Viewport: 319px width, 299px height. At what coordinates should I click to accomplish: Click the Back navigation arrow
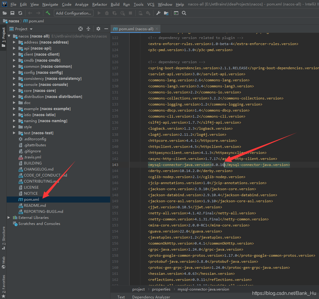(30, 13)
